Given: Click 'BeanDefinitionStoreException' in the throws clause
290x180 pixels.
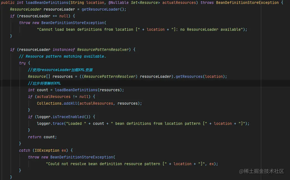Looking at the screenshot, I should (247, 3).
